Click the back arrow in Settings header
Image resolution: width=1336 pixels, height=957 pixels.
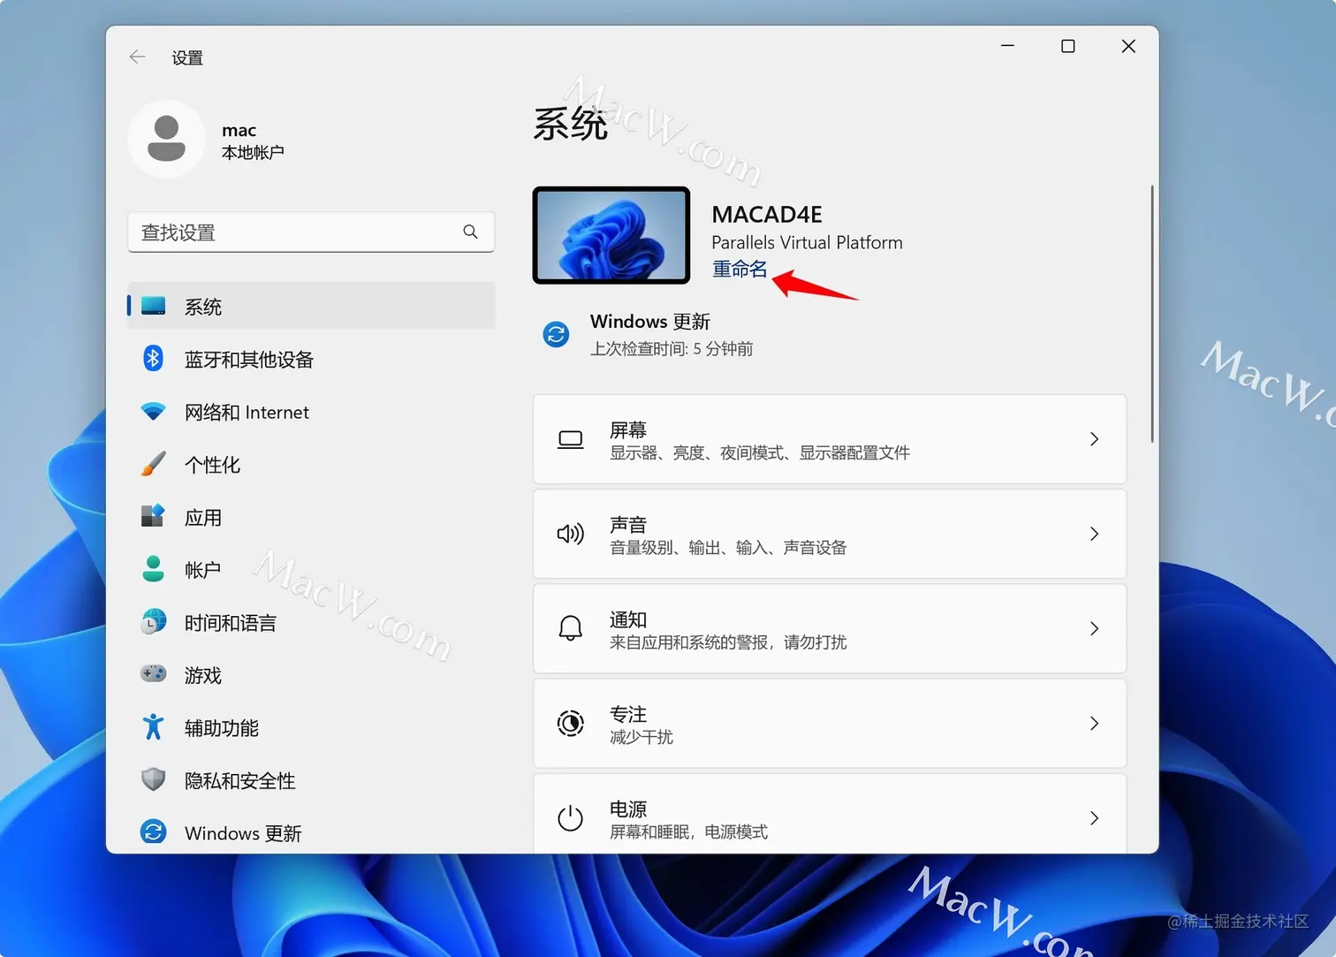137,57
